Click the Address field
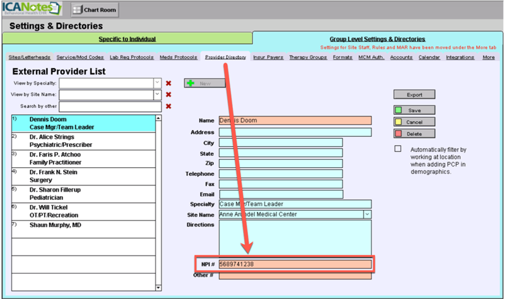 click(x=295, y=132)
